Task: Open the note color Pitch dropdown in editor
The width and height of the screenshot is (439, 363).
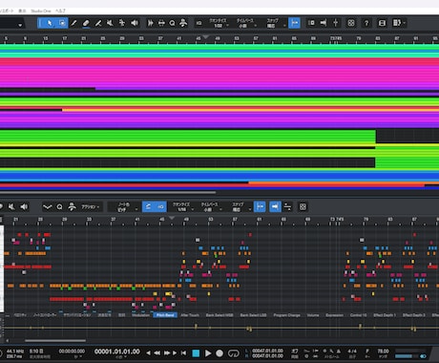Action: coord(123,207)
